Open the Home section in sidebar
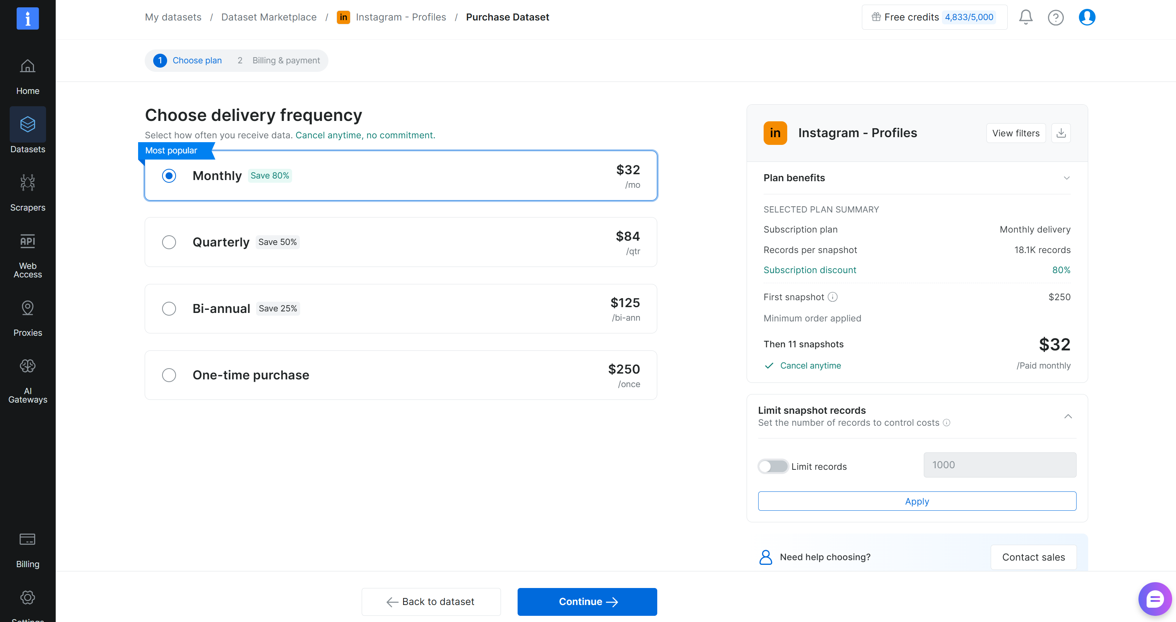 coord(27,77)
